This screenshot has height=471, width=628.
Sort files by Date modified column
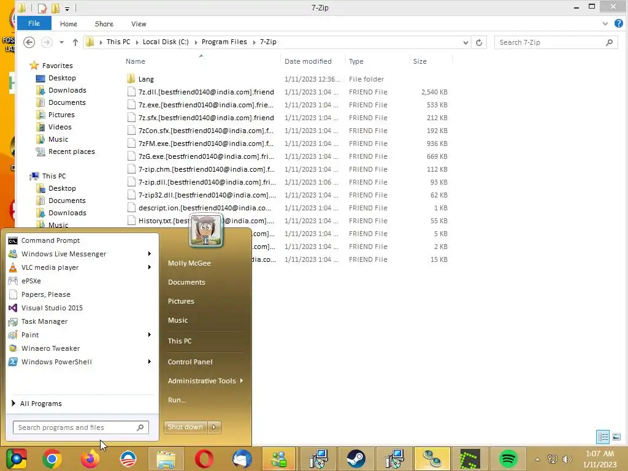[x=308, y=61]
